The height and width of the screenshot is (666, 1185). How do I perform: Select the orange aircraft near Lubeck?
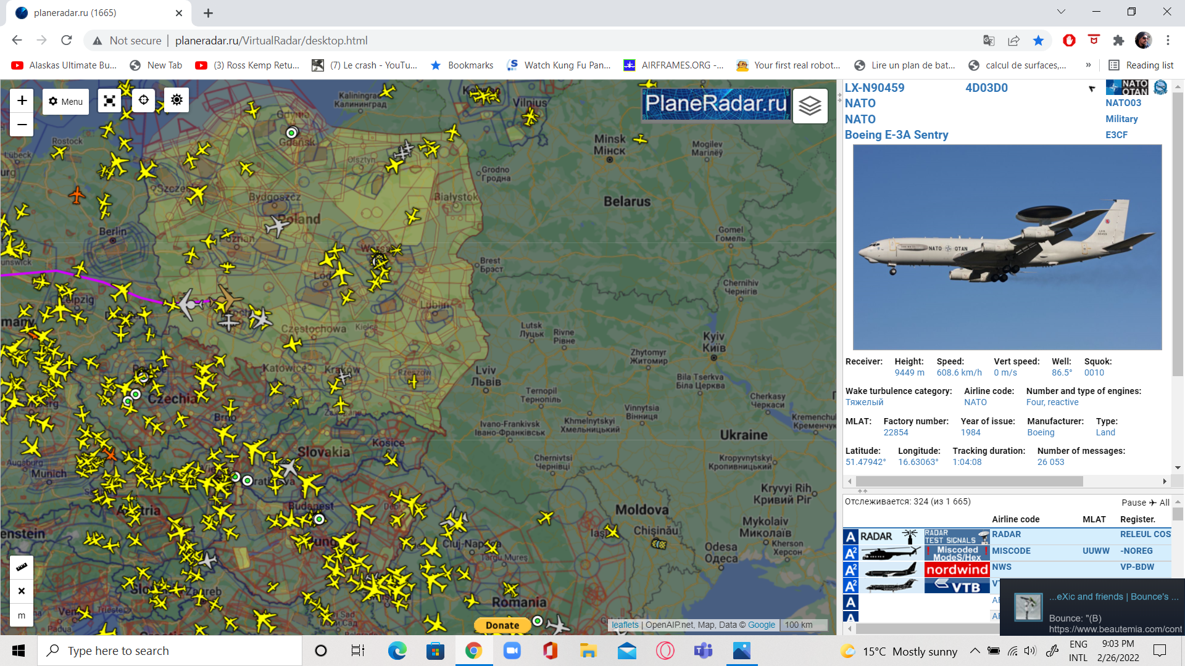point(77,195)
